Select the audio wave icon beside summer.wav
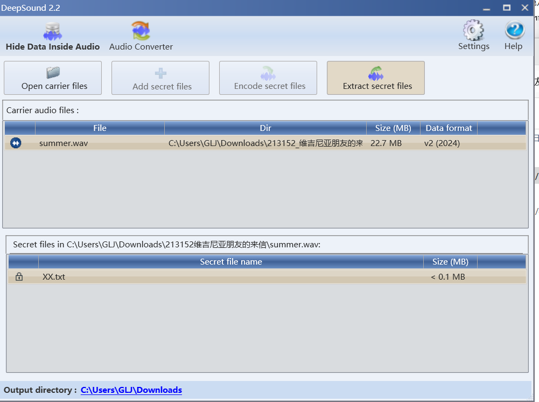 16,143
